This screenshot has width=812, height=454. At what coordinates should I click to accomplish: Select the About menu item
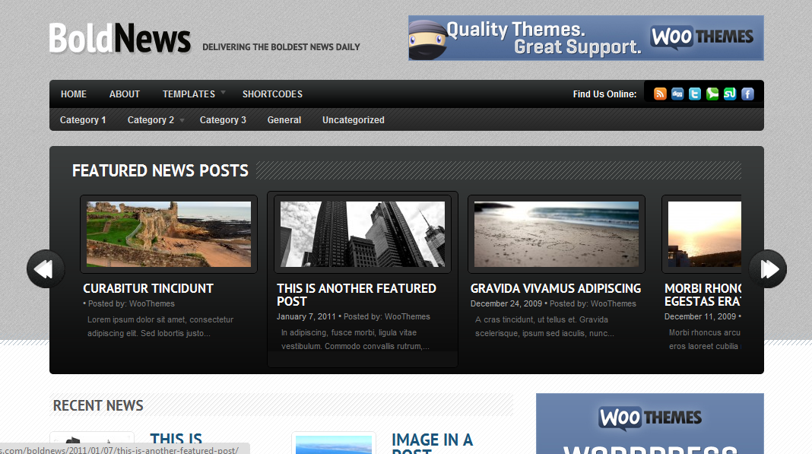124,94
